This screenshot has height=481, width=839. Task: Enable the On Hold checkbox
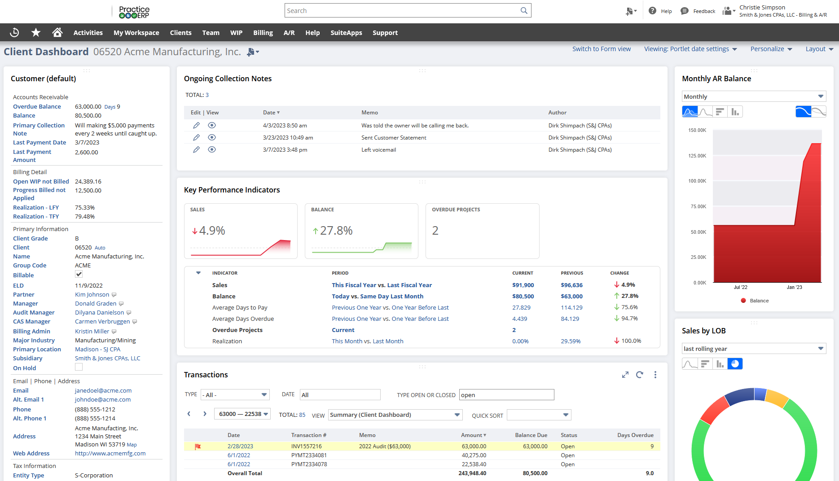(79, 367)
